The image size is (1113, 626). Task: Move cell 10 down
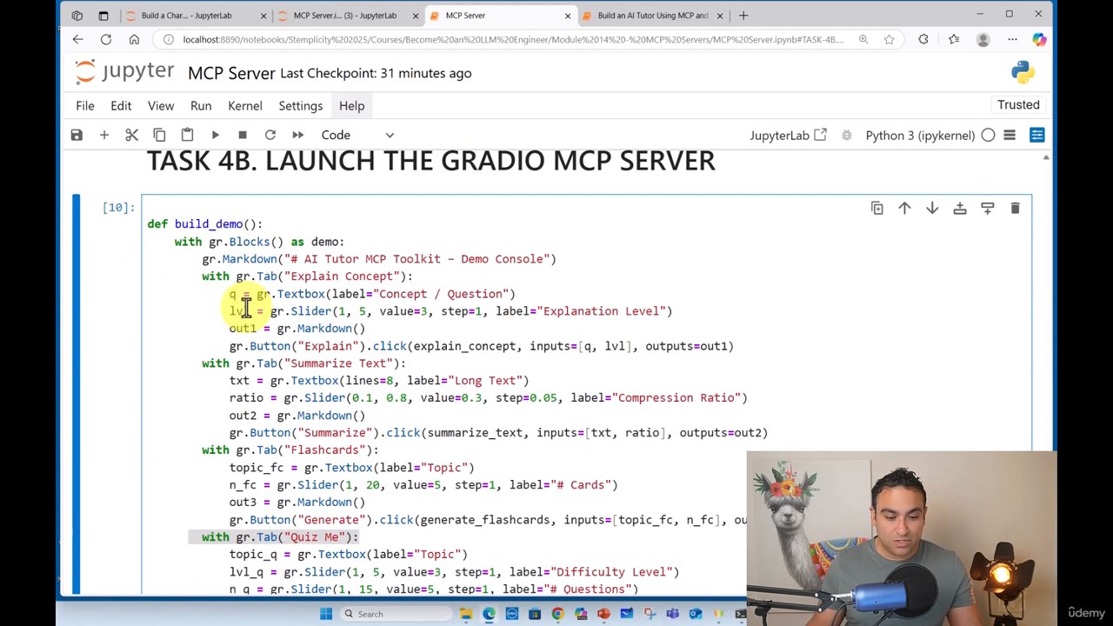tap(932, 208)
